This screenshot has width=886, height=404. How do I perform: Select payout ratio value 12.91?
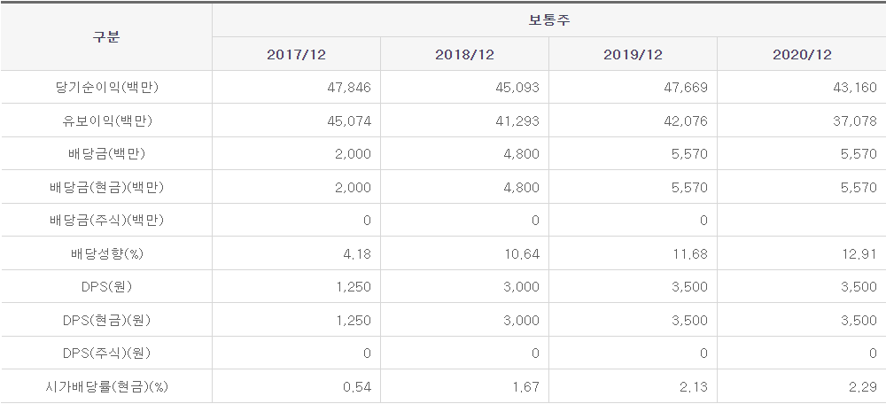(x=859, y=253)
